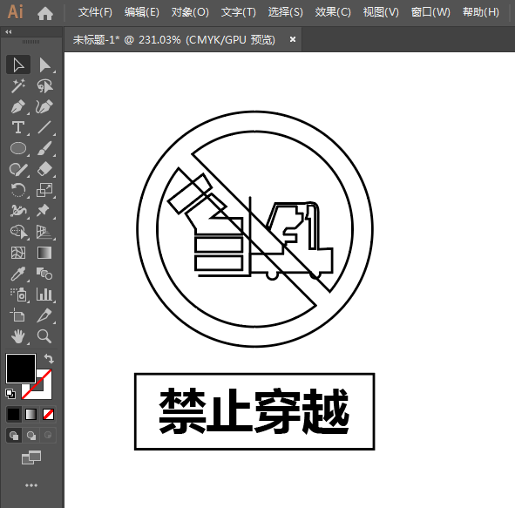Open the 文件(F) menu
Screen dimensions: 515x508
coord(95,12)
